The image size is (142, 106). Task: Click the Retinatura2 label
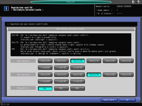[23, 75]
